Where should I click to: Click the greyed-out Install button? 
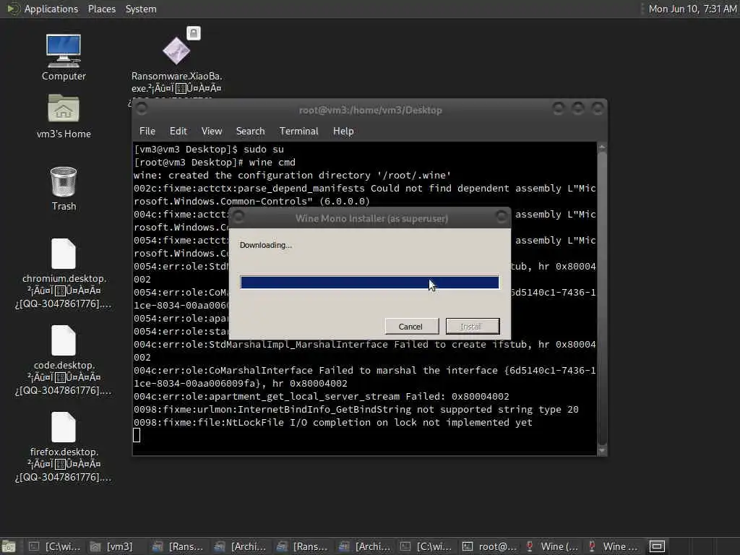coord(473,326)
